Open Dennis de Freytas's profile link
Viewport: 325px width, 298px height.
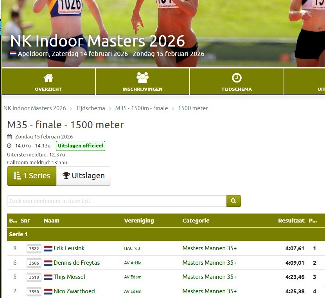[76, 263]
